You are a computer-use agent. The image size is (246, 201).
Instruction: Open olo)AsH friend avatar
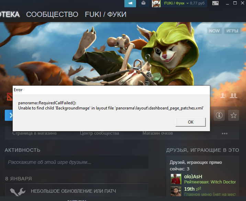coord(176,179)
